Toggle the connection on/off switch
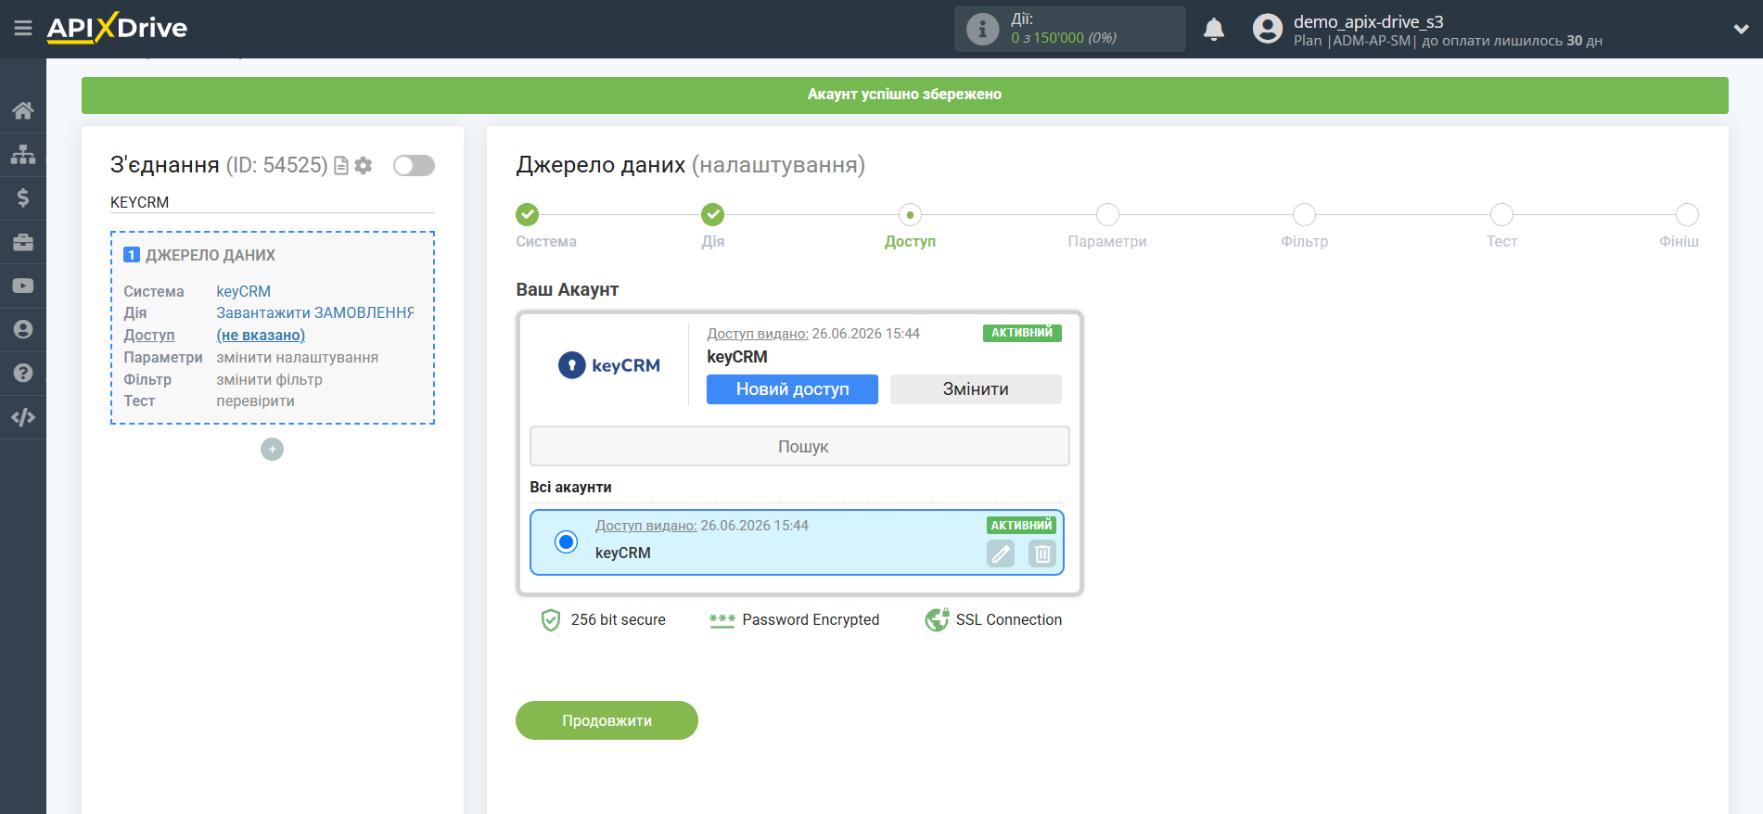 (x=414, y=165)
